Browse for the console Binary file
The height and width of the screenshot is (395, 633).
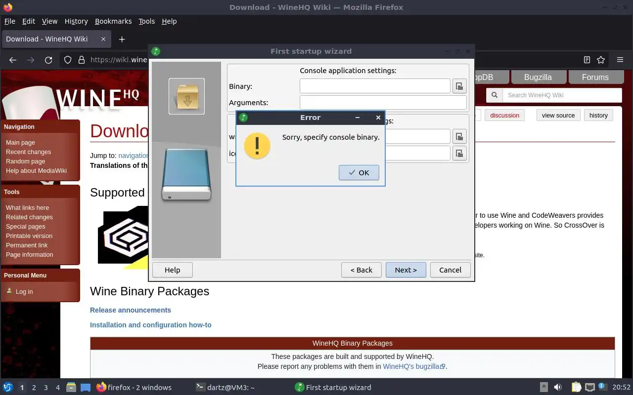[x=459, y=86]
